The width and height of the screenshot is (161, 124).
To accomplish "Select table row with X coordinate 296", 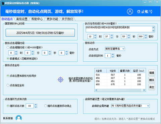I will (x=120, y=81).
